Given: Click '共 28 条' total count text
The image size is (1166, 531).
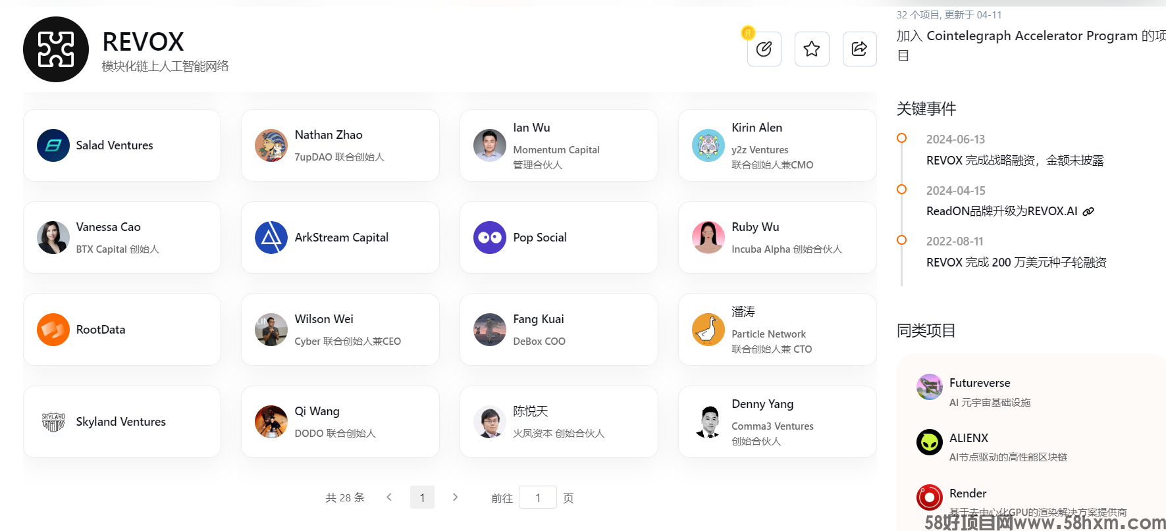Looking at the screenshot, I should (x=345, y=497).
